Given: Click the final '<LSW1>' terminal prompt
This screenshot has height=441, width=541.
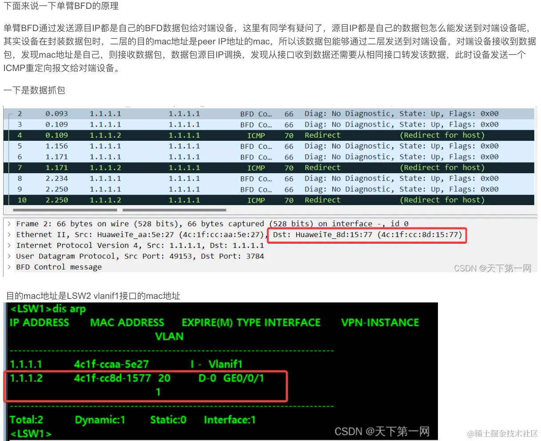Looking at the screenshot, I should point(31,434).
